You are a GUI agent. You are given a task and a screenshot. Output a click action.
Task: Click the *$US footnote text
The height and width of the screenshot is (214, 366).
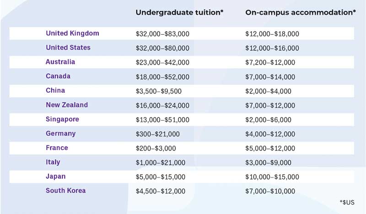pyautogui.click(x=346, y=202)
